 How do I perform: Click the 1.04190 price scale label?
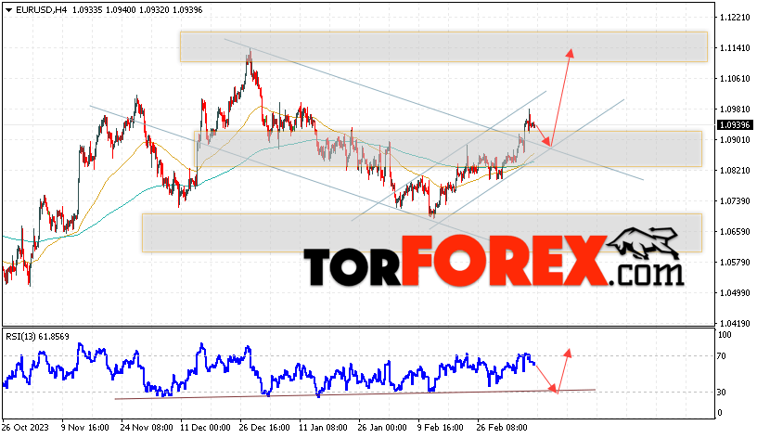pos(735,324)
